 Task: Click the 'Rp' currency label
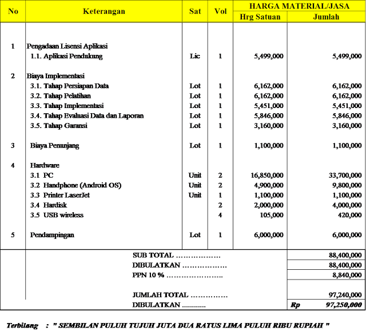click(x=295, y=305)
